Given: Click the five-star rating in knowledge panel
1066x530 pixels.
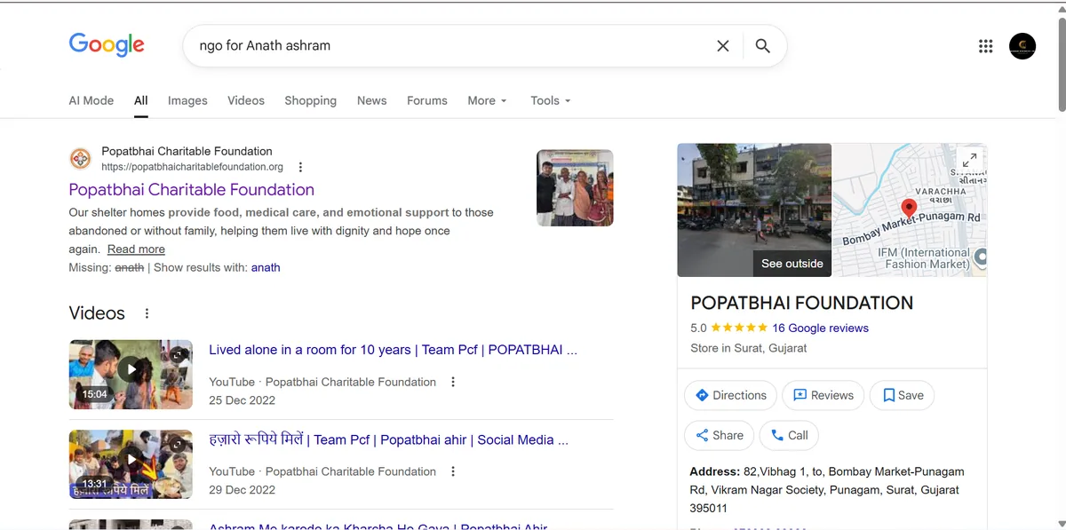Looking at the screenshot, I should click(739, 328).
